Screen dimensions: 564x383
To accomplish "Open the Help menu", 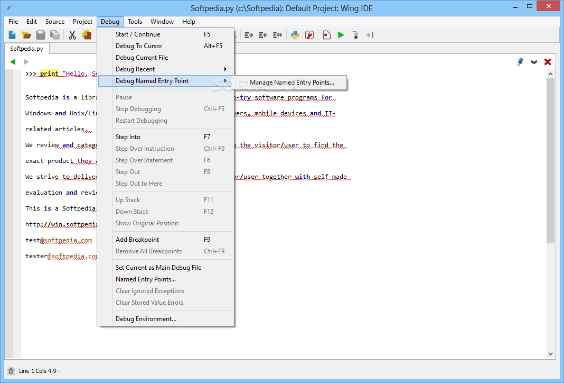I will click(189, 22).
